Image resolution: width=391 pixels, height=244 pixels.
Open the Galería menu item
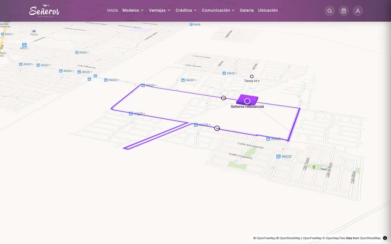(x=247, y=10)
